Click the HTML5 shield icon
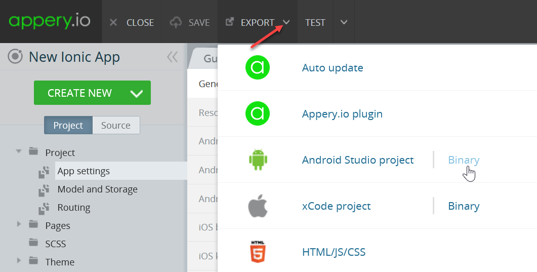537x272 pixels. coord(258,252)
